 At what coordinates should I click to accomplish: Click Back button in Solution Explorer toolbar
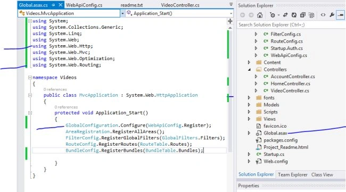[x=243, y=15]
